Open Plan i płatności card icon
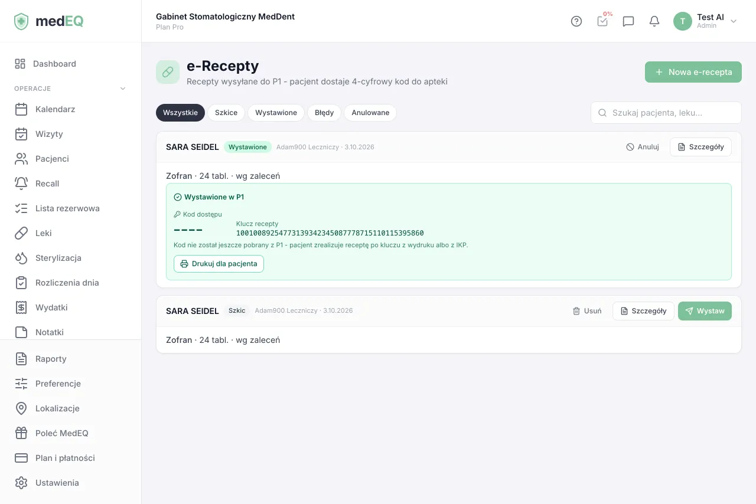The image size is (756, 504). [x=21, y=458]
